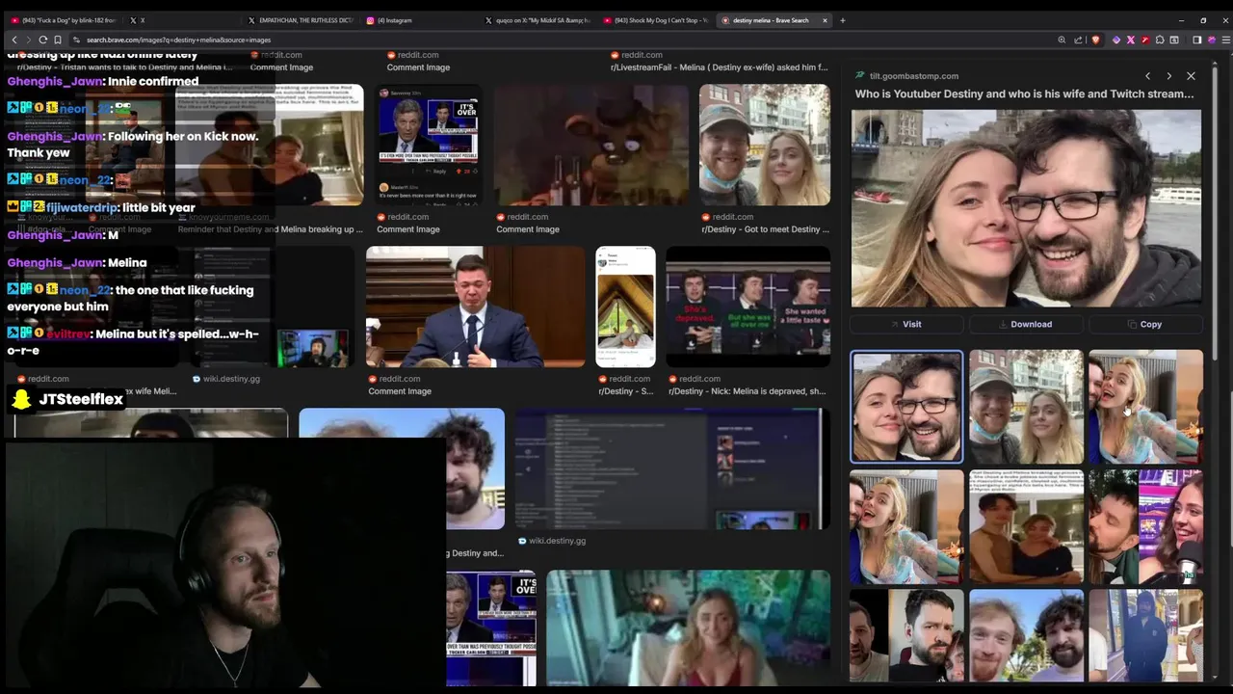1233x694 pixels.
Task: Click the wiki.destiny.gg source label under dark screenshot
Action: [x=558, y=541]
